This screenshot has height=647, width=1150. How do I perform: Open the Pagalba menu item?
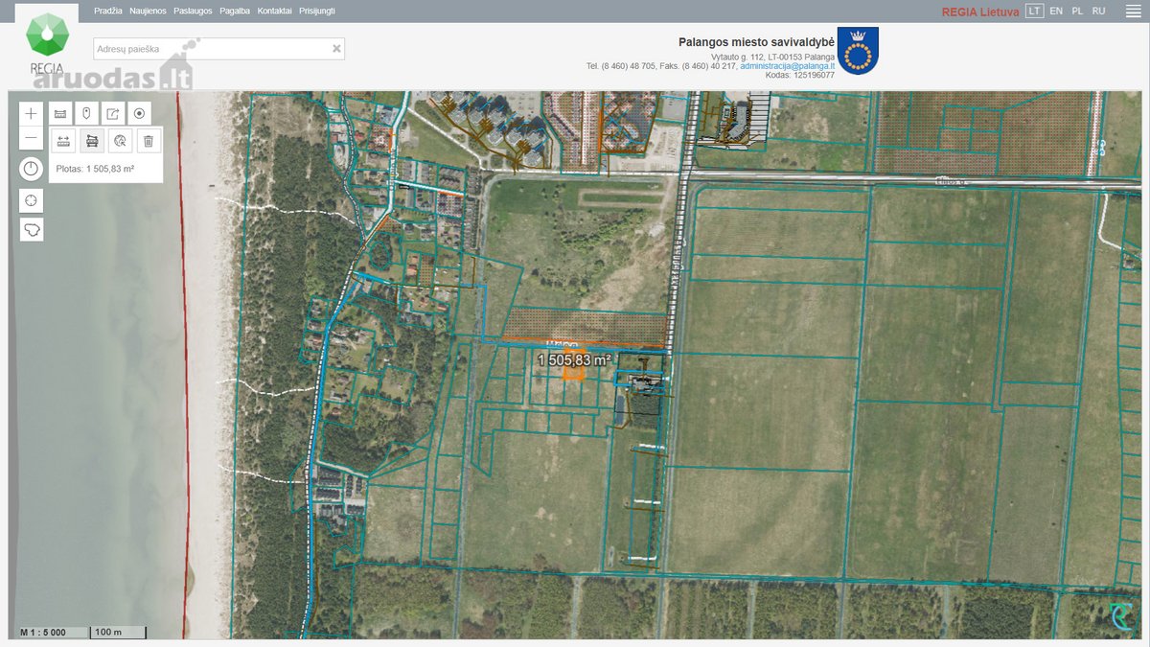[x=235, y=11]
